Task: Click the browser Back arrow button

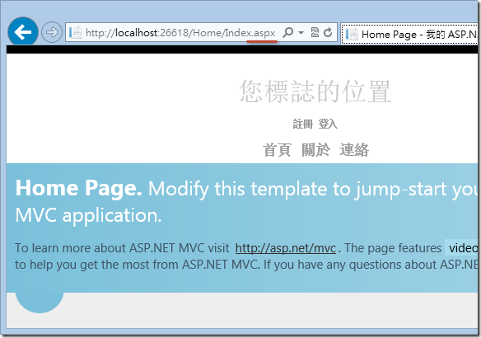Action: pos(23,31)
